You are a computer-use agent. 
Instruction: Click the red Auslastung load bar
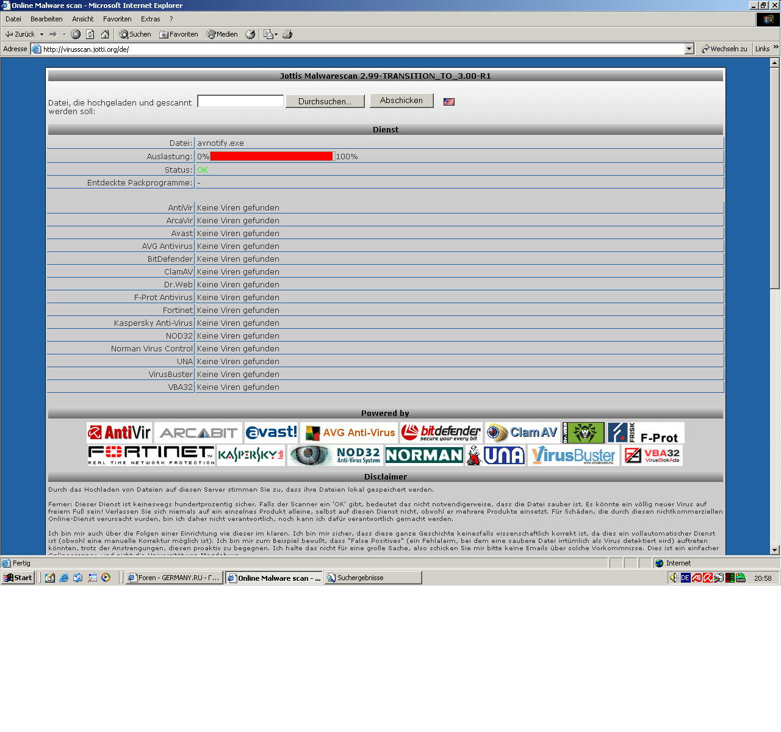pos(272,156)
